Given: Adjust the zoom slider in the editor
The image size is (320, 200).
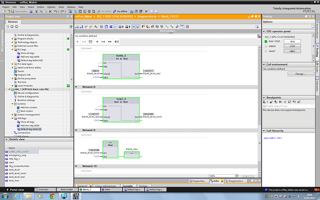Looking at the screenshot, I should [248, 176].
